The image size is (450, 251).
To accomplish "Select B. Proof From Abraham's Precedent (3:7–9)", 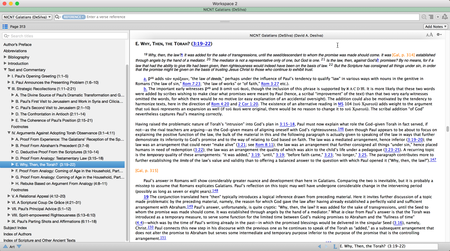I will click(x=52, y=146).
